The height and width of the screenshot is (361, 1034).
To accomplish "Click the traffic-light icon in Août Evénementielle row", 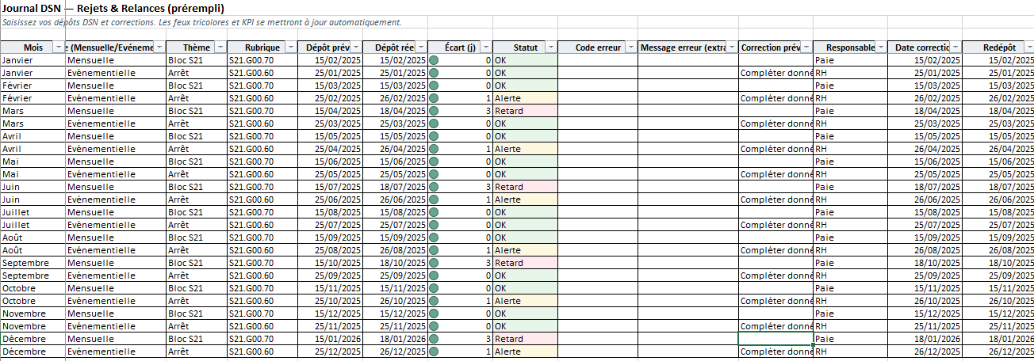I will coord(434,250).
